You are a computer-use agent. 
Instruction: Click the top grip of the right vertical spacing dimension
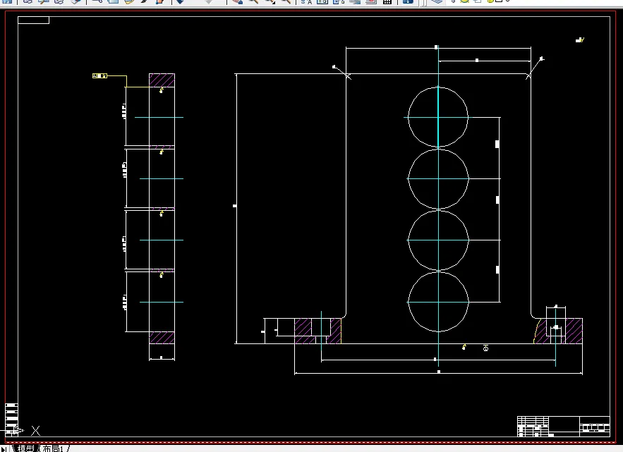coord(497,144)
